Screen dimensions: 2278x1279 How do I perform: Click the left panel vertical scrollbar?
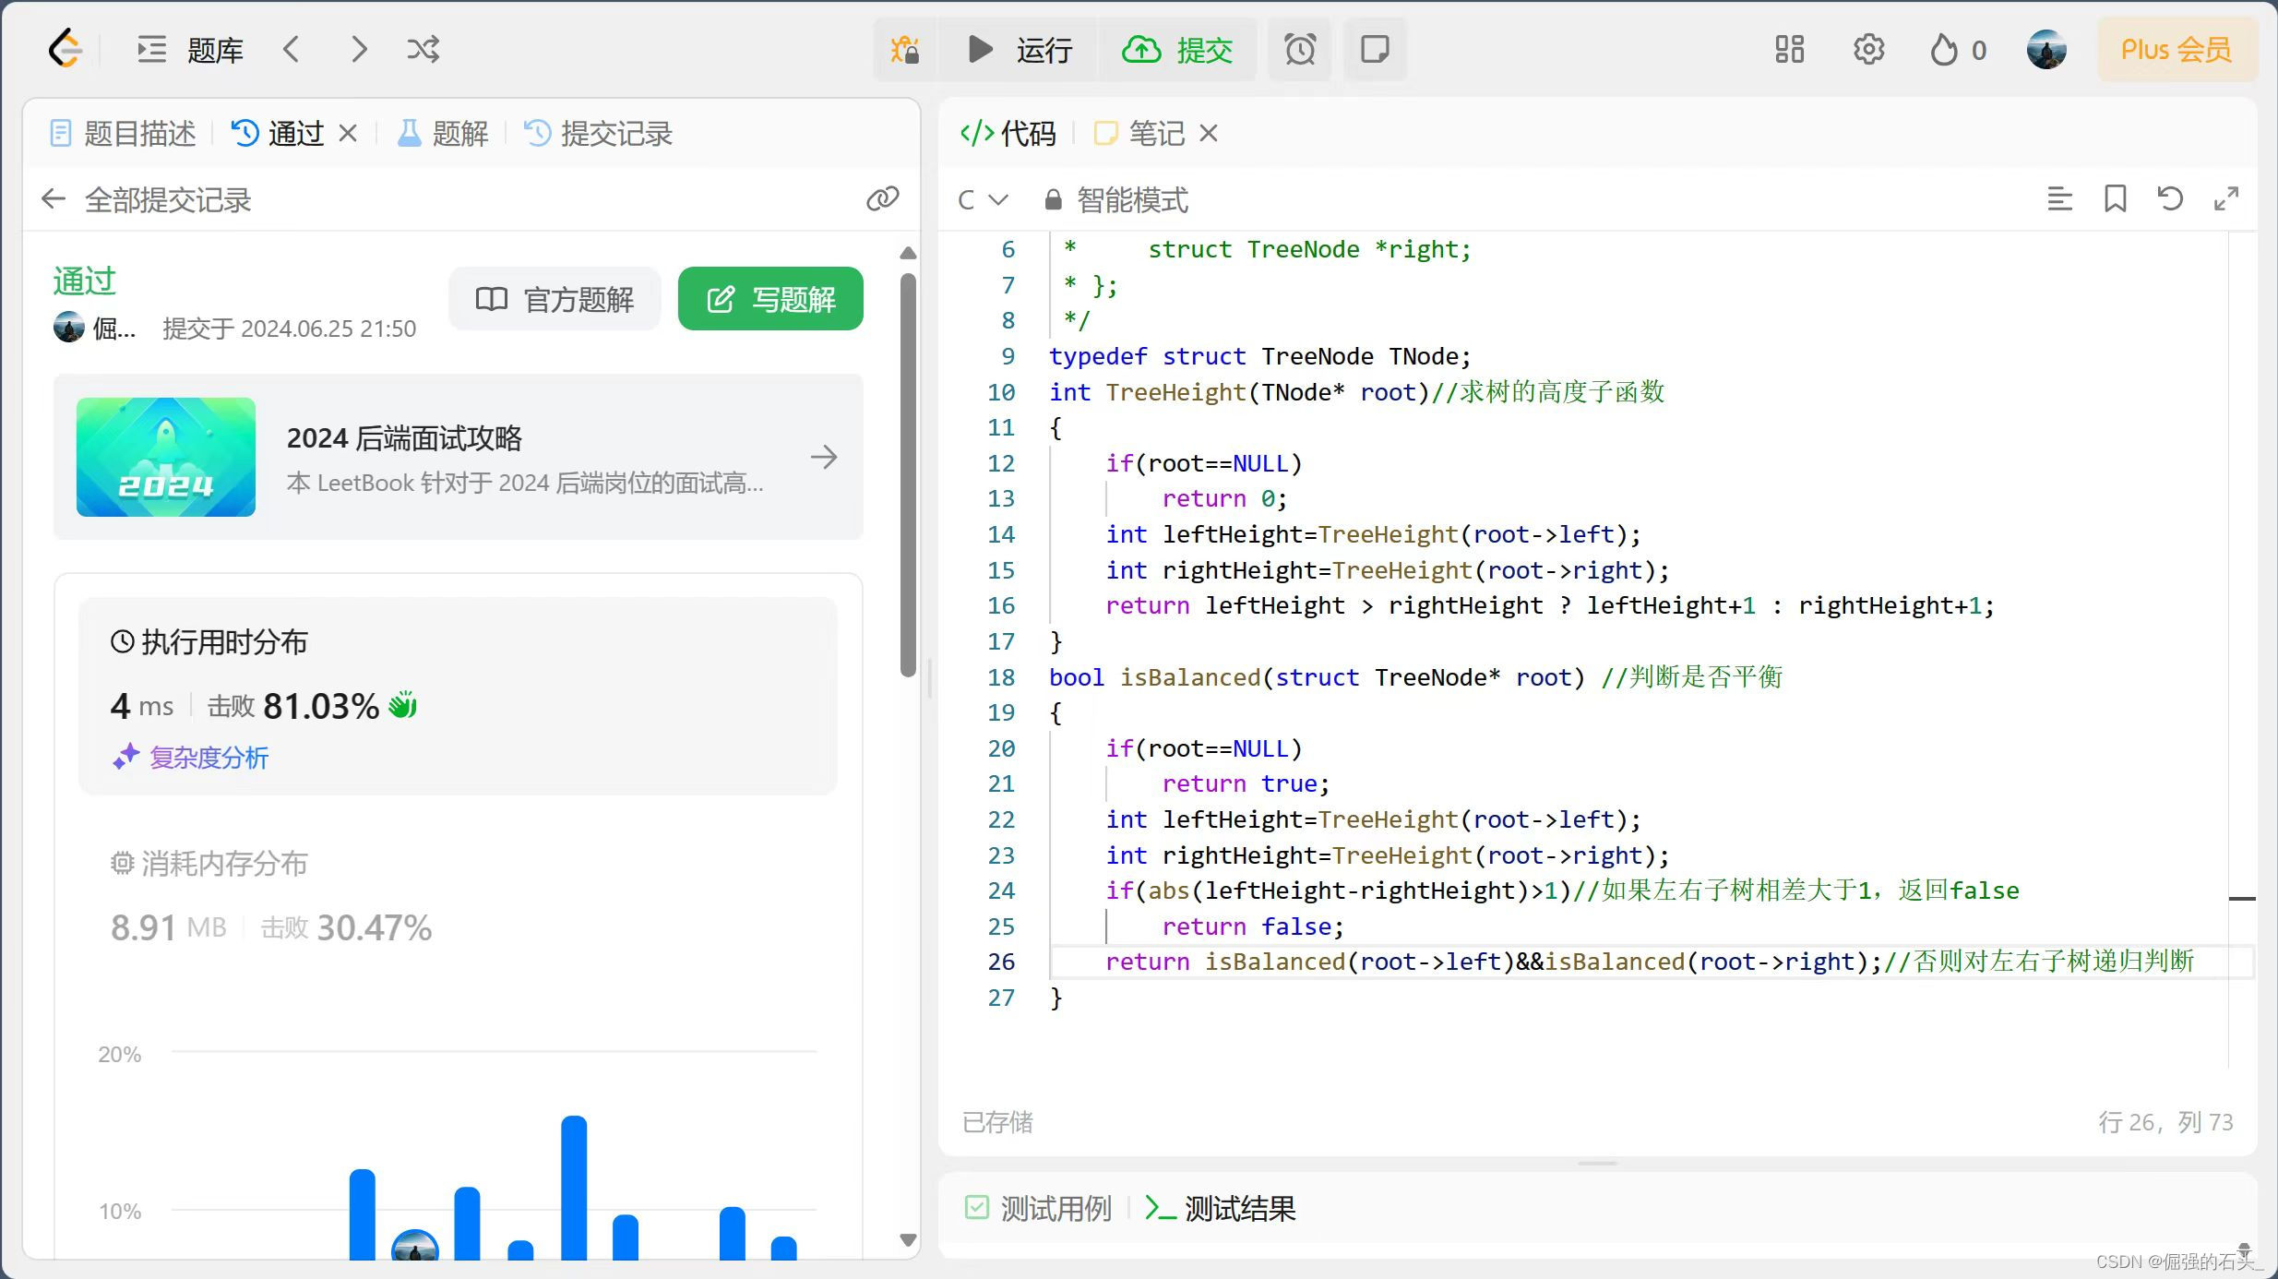coord(908,475)
